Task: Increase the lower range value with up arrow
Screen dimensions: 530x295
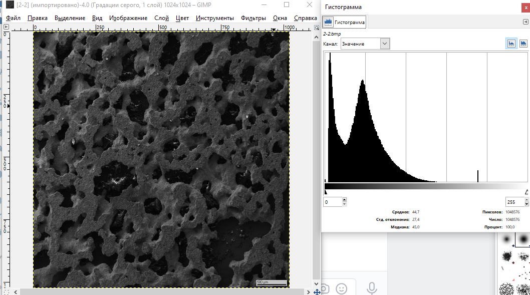Action: pos(344,200)
